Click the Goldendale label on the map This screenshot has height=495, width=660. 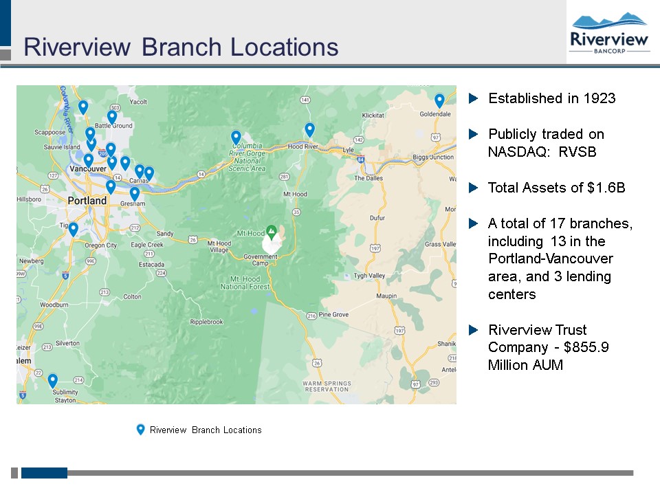click(x=435, y=114)
